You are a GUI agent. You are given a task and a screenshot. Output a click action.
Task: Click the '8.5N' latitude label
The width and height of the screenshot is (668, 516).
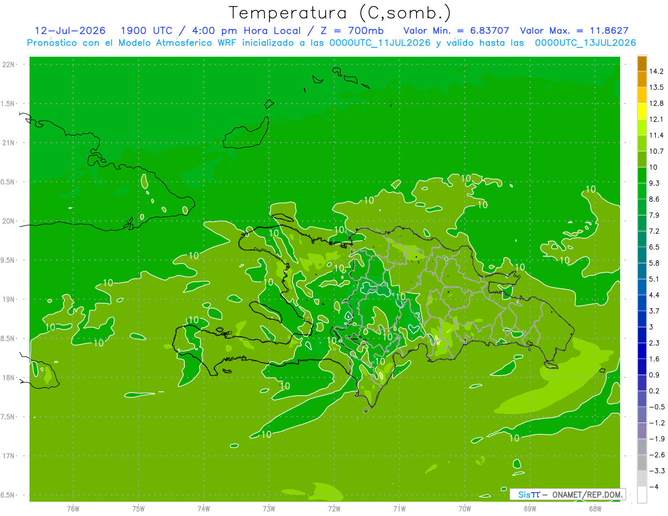pos(8,338)
